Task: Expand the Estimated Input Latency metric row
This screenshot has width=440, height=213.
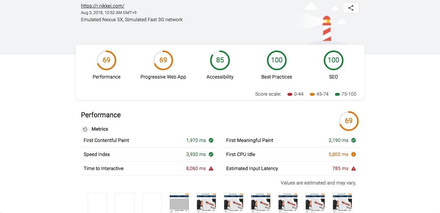Action: click(291, 168)
